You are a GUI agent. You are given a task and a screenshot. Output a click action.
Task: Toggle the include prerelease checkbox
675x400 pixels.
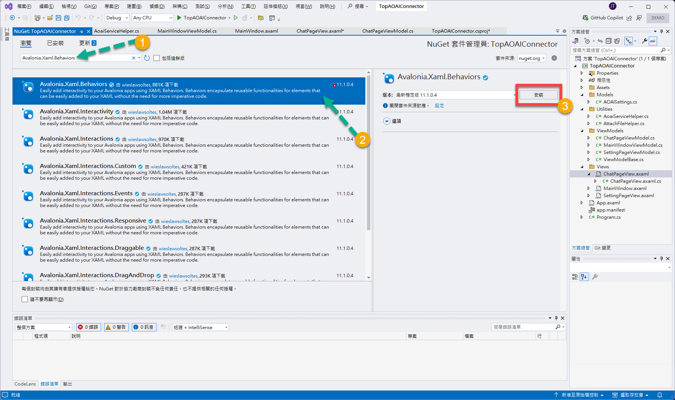tap(156, 58)
